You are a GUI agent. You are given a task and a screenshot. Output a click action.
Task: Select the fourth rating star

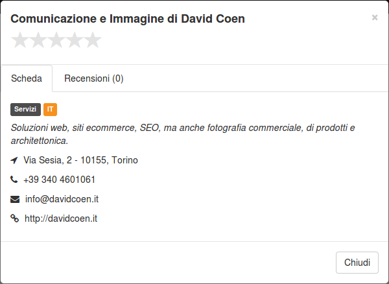(75, 40)
